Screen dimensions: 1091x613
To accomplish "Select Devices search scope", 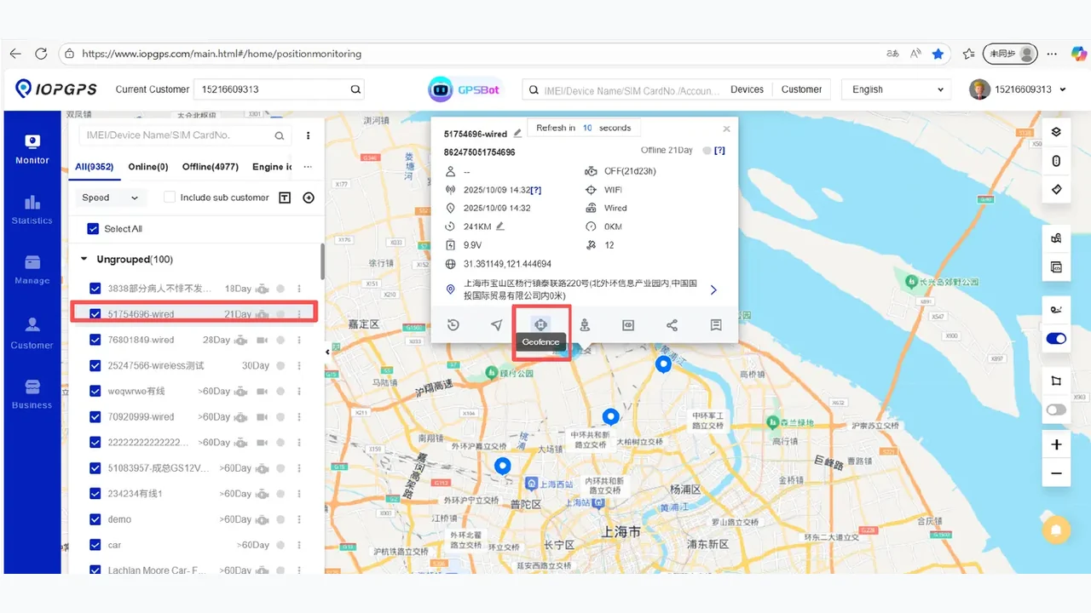I will coord(747,89).
